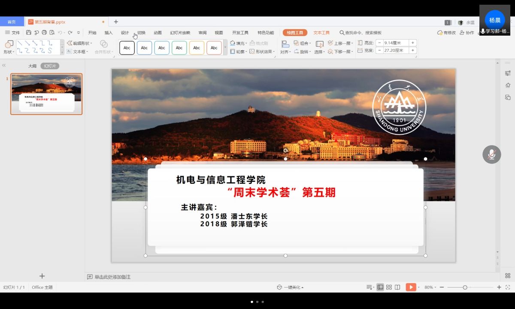
Task: Click the fit-to-window icon beside zoom
Action: tap(508, 287)
